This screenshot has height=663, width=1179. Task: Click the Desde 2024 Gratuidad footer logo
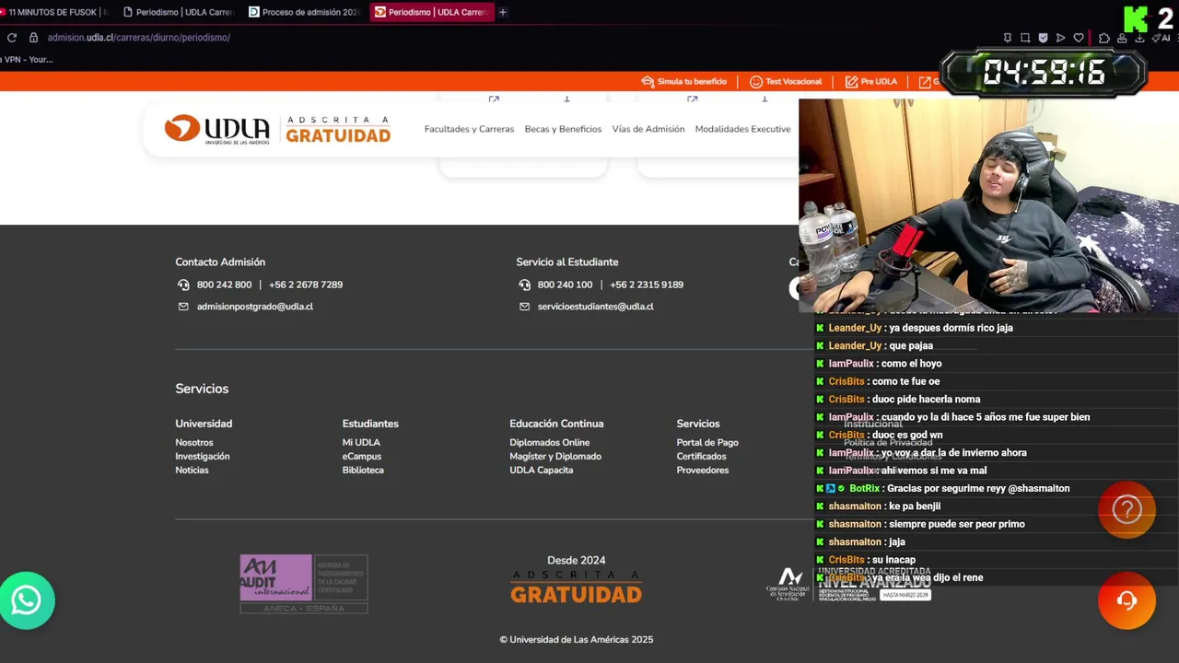(576, 579)
